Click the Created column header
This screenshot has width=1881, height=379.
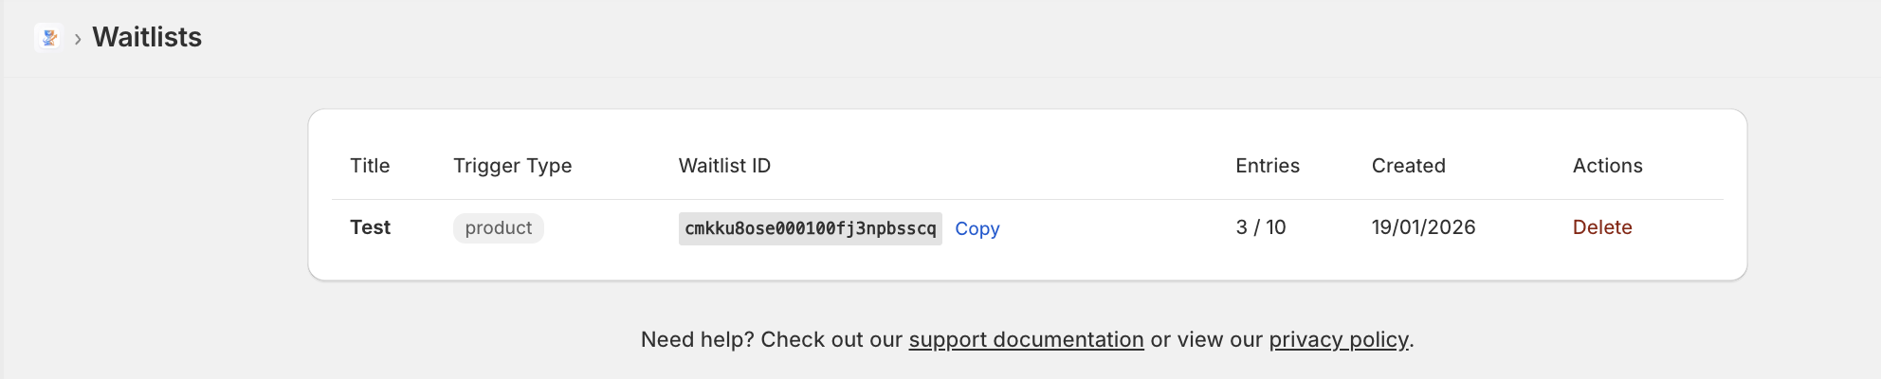[1408, 166]
